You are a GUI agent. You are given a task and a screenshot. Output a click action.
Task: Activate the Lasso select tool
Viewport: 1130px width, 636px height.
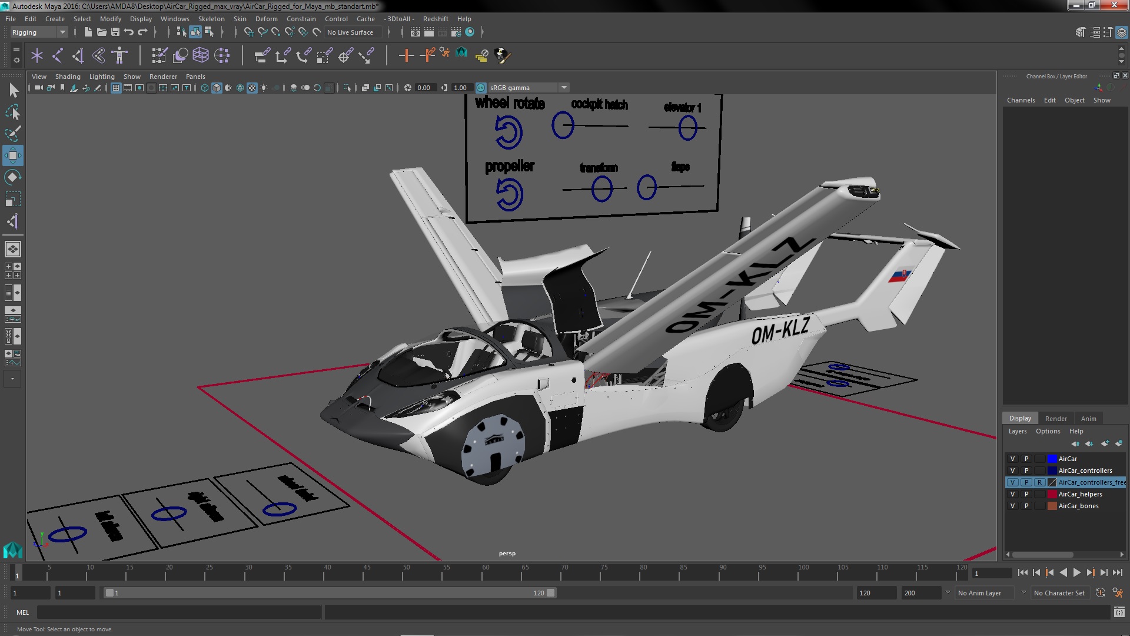[x=12, y=112]
